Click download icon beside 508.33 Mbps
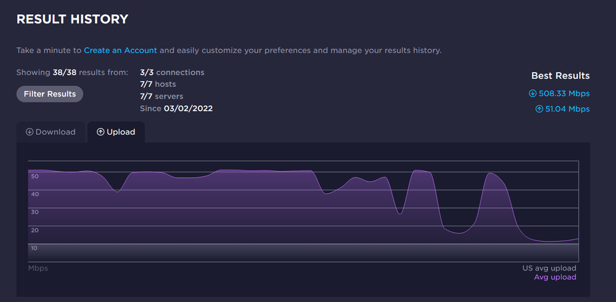Screen dimensions: 616x302 [x=533, y=94]
